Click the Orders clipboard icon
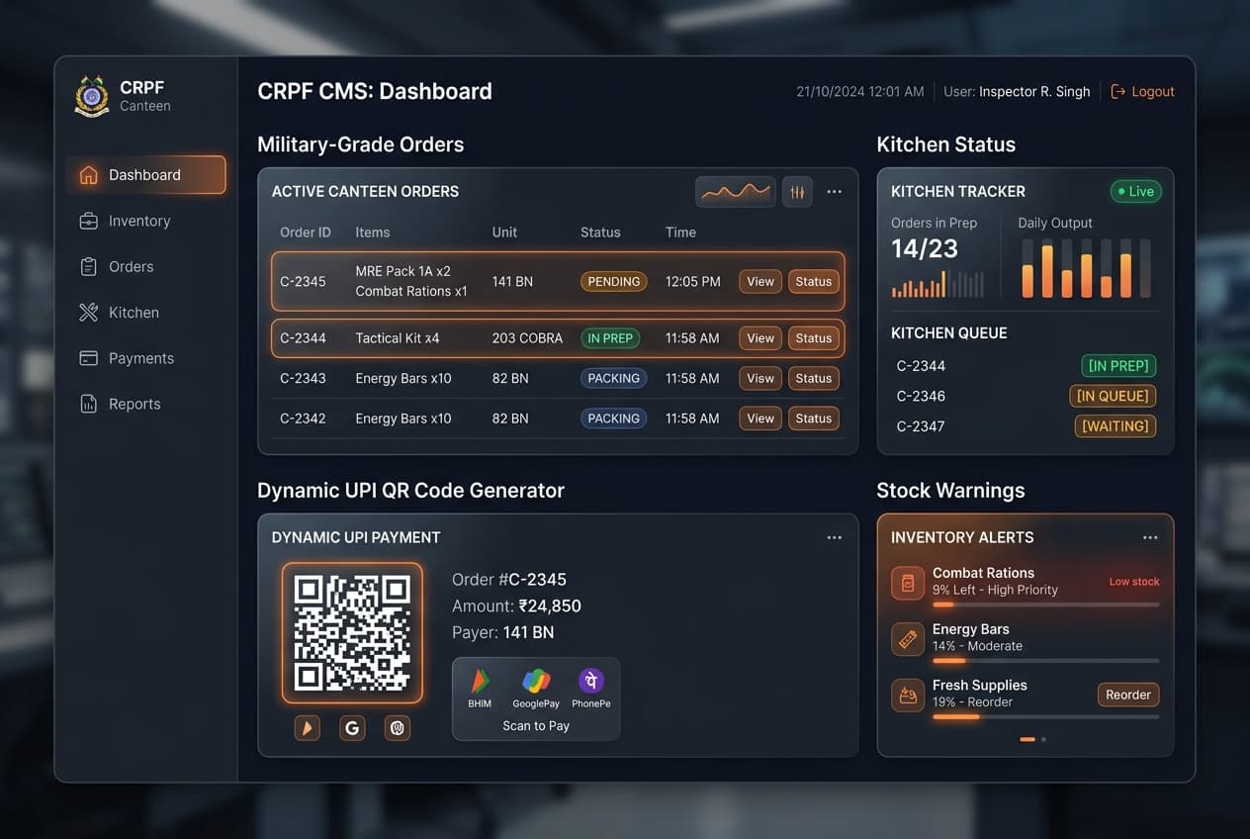The height and width of the screenshot is (839, 1250). pyautogui.click(x=89, y=266)
